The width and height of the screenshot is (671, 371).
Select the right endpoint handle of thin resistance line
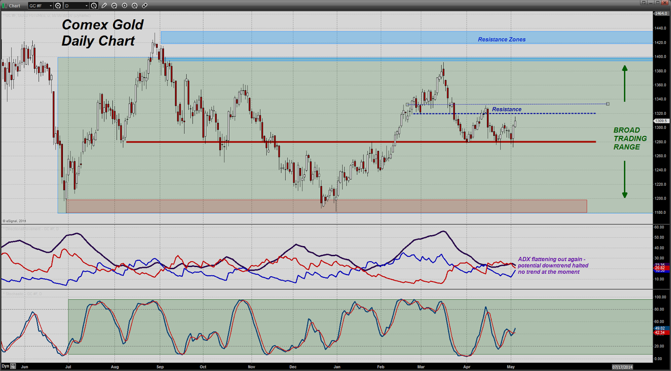(608, 104)
